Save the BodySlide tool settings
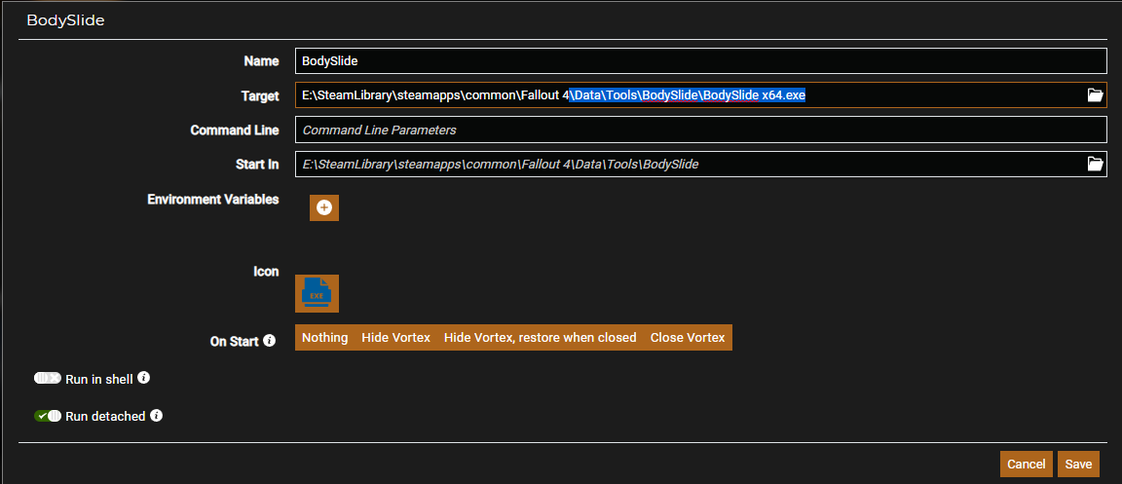The width and height of the screenshot is (1122, 484). [x=1078, y=465]
